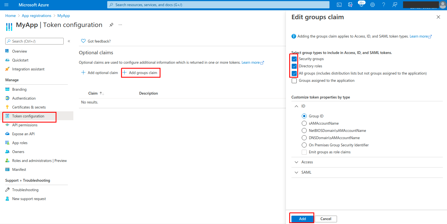Open Directories and subscriptions filter icon

(x=350, y=5)
